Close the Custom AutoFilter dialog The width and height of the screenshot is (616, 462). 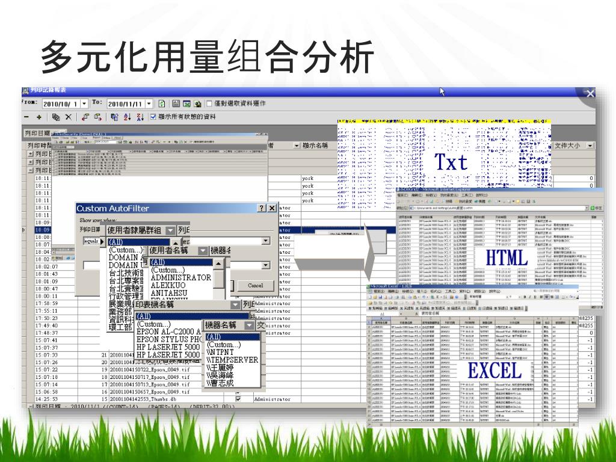[x=272, y=208]
